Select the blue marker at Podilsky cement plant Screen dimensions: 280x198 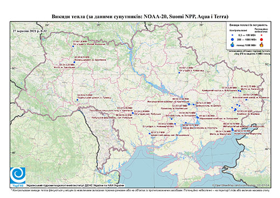tap(78, 100)
